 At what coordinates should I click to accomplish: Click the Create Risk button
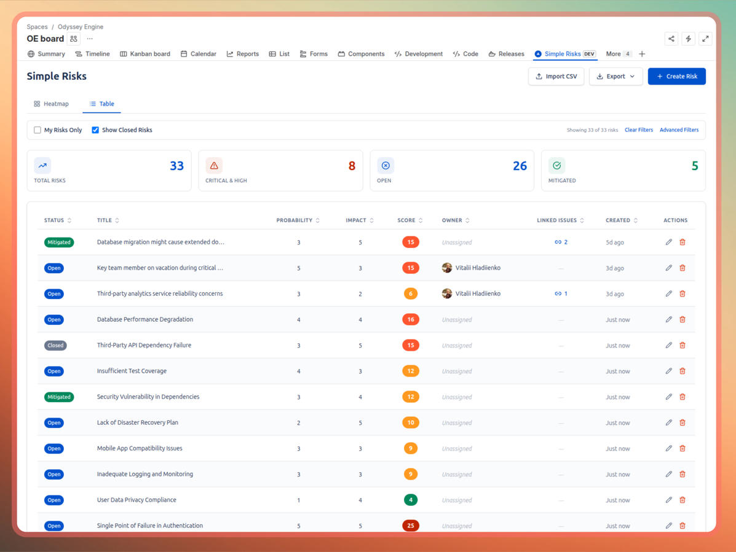point(676,76)
